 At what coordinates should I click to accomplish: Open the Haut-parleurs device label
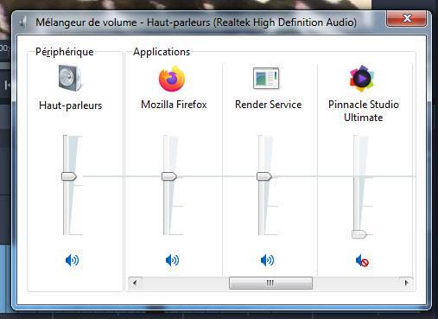[x=71, y=105]
